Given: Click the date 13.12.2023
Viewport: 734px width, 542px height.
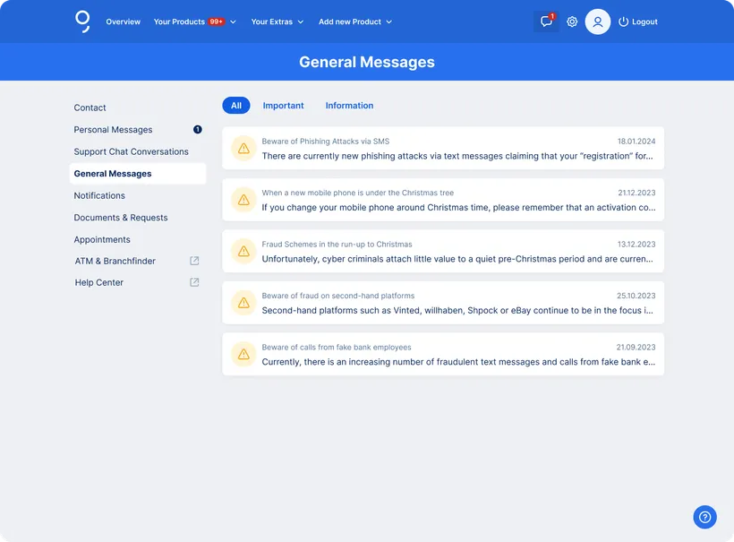Looking at the screenshot, I should [x=636, y=244].
